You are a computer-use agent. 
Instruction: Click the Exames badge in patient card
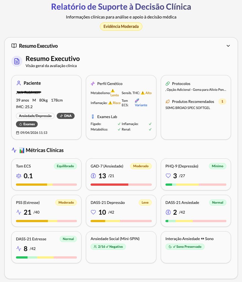point(27,124)
